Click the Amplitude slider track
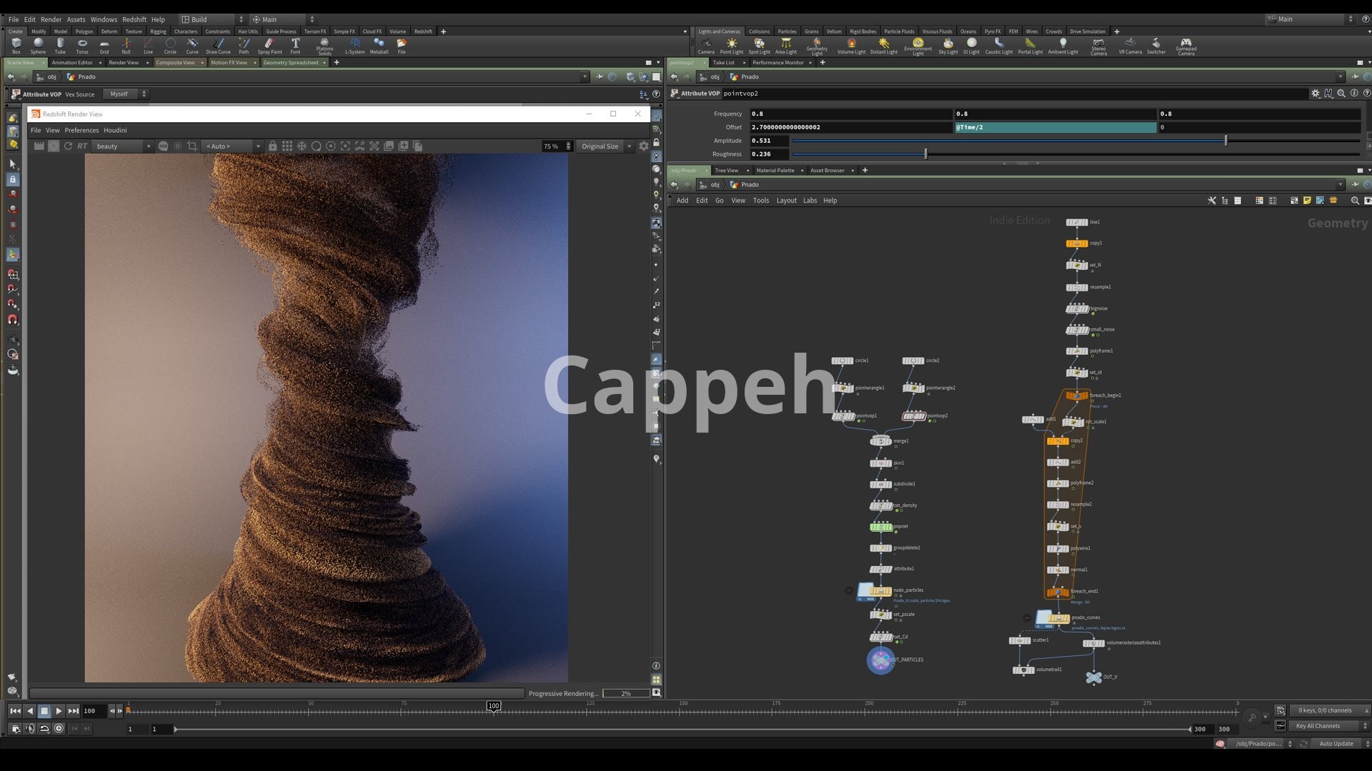This screenshot has height=771, width=1372. 1000,141
